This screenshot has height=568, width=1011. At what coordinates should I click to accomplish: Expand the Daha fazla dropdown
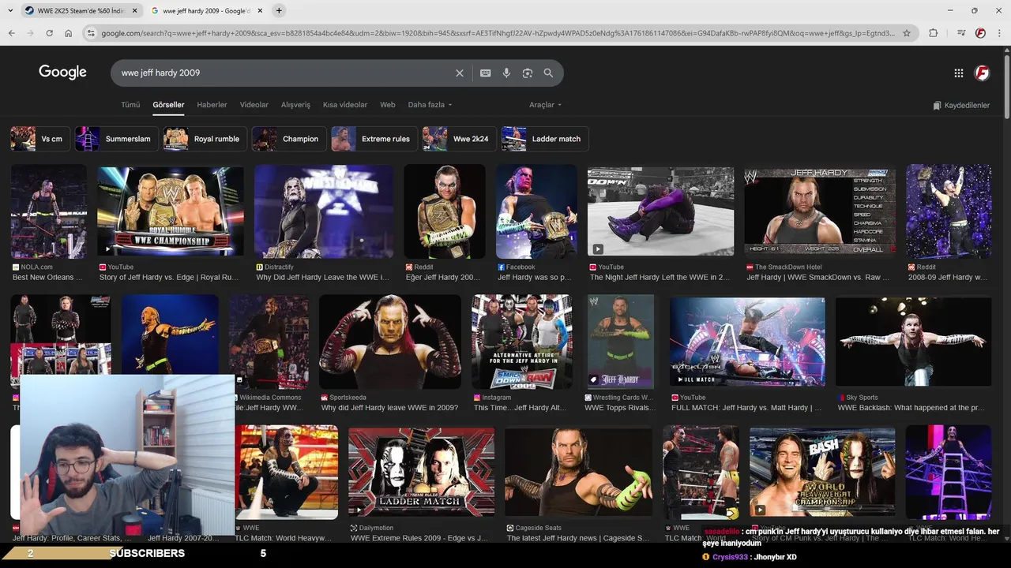[x=430, y=104]
